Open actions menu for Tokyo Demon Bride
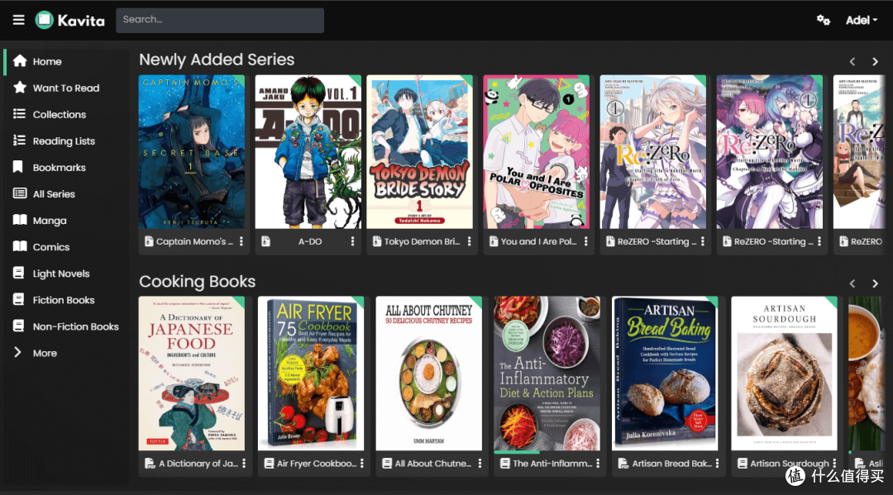The width and height of the screenshot is (893, 495). (470, 241)
